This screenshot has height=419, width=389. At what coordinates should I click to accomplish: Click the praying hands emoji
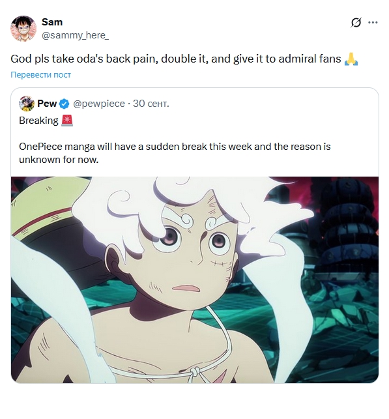pyautogui.click(x=351, y=59)
